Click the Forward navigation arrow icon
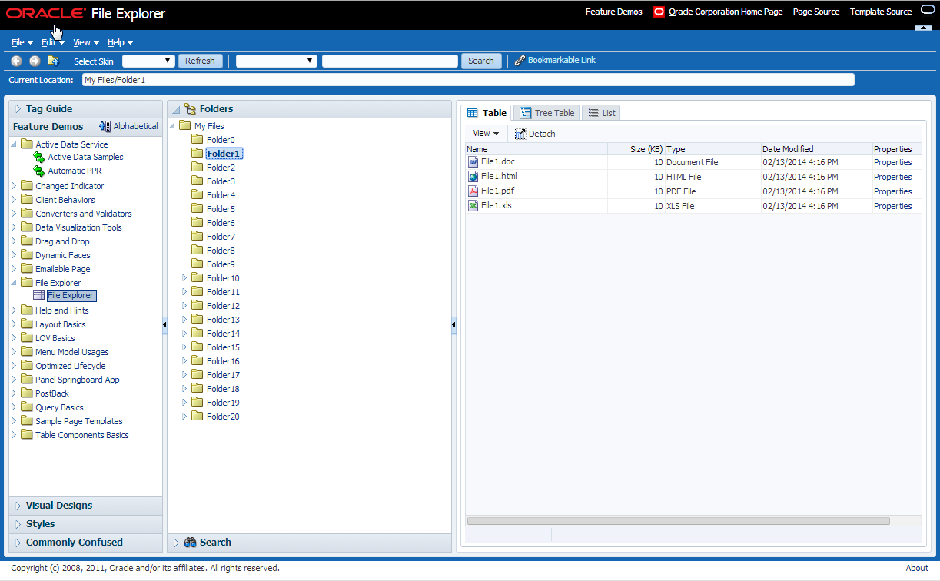 click(35, 61)
